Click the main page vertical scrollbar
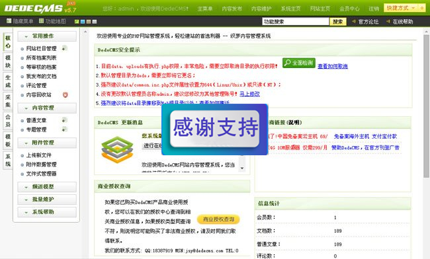Image resolution: width=430 pixels, height=259 pixels. 426,106
